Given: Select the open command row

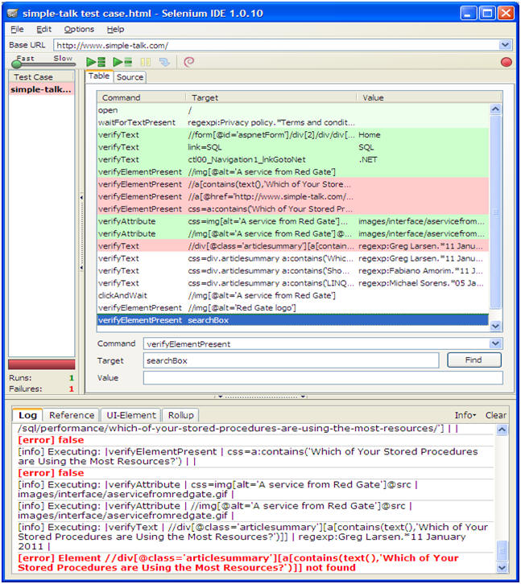Looking at the screenshot, I should [293, 110].
